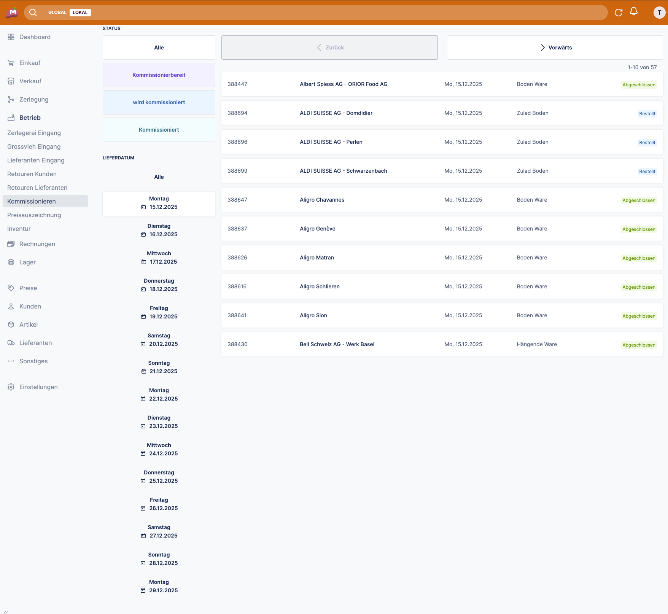Switch search scope to GLOBAL

tap(57, 13)
